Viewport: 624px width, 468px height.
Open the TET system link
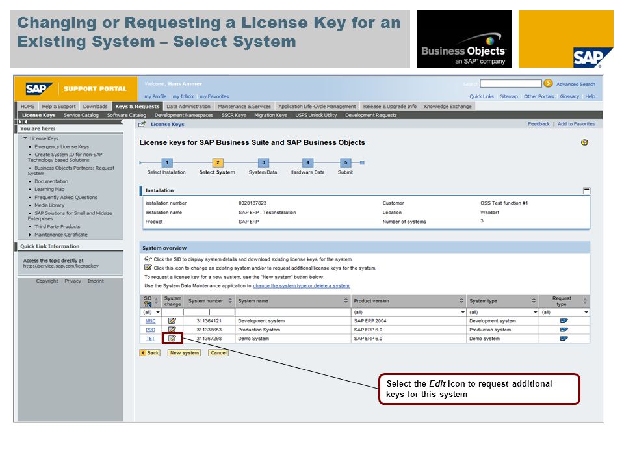click(x=150, y=338)
